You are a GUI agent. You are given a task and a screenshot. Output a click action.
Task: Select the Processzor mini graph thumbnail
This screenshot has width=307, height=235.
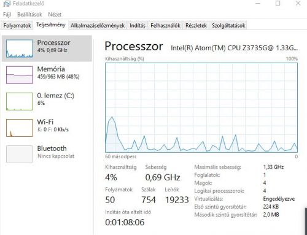click(19, 48)
